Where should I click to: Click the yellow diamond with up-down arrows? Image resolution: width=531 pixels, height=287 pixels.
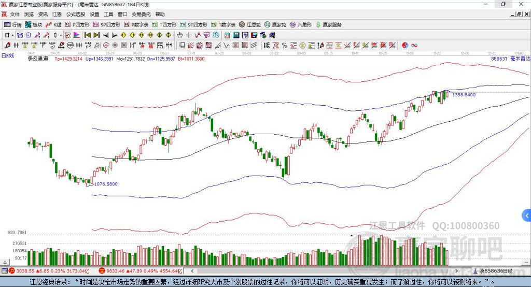point(169,35)
